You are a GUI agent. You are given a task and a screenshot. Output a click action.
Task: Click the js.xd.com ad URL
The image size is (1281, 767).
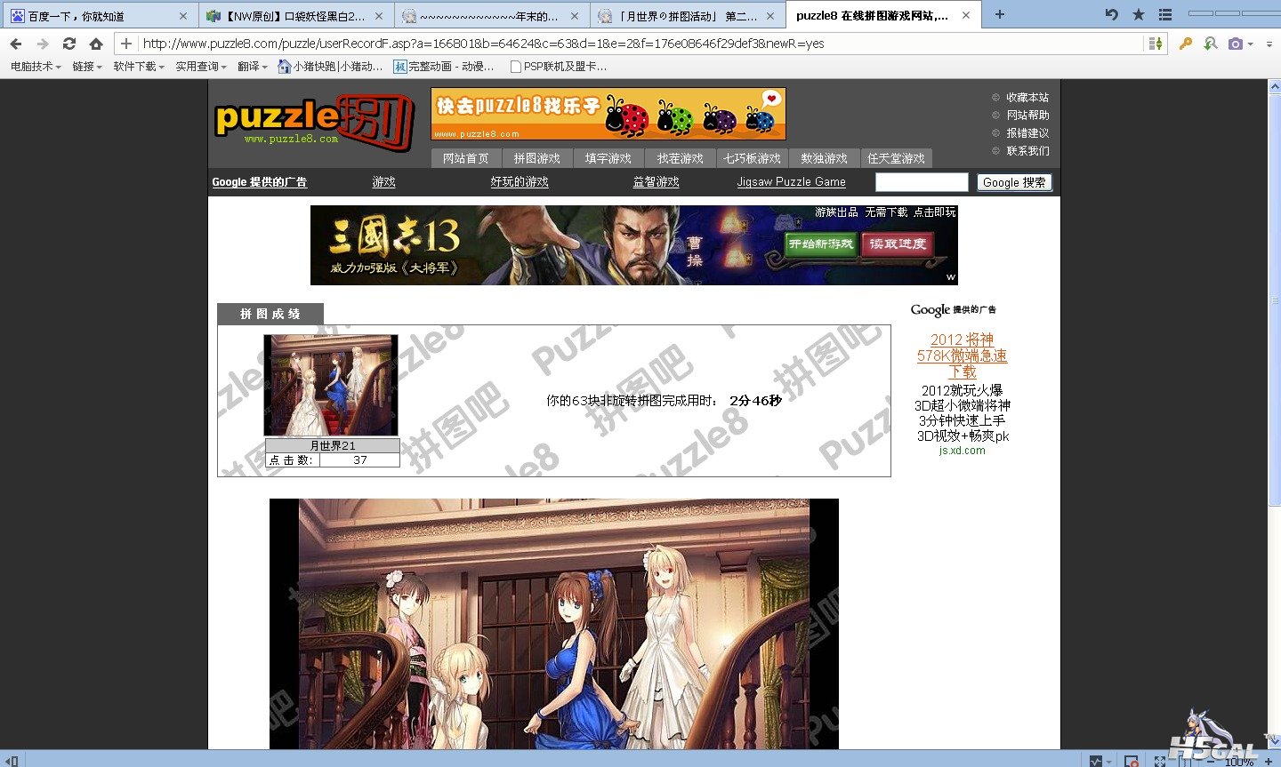pyautogui.click(x=962, y=451)
